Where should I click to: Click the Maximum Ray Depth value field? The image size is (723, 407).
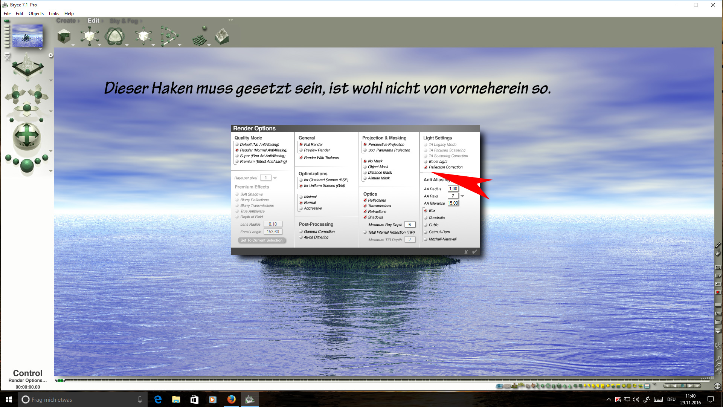pyautogui.click(x=410, y=225)
